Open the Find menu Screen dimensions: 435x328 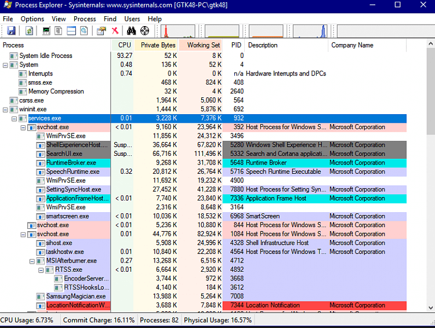pos(110,19)
